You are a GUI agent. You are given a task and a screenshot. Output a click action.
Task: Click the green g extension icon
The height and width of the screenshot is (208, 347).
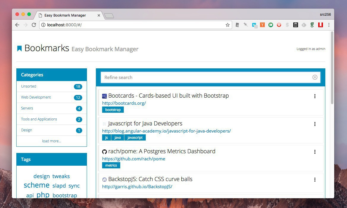312,25
